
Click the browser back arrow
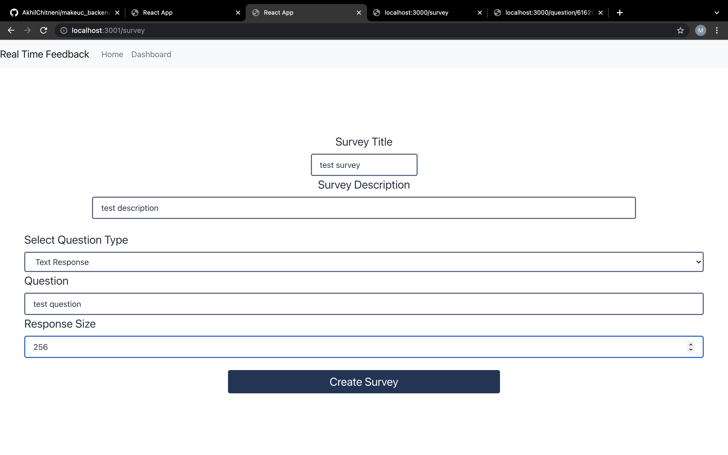[x=11, y=30]
